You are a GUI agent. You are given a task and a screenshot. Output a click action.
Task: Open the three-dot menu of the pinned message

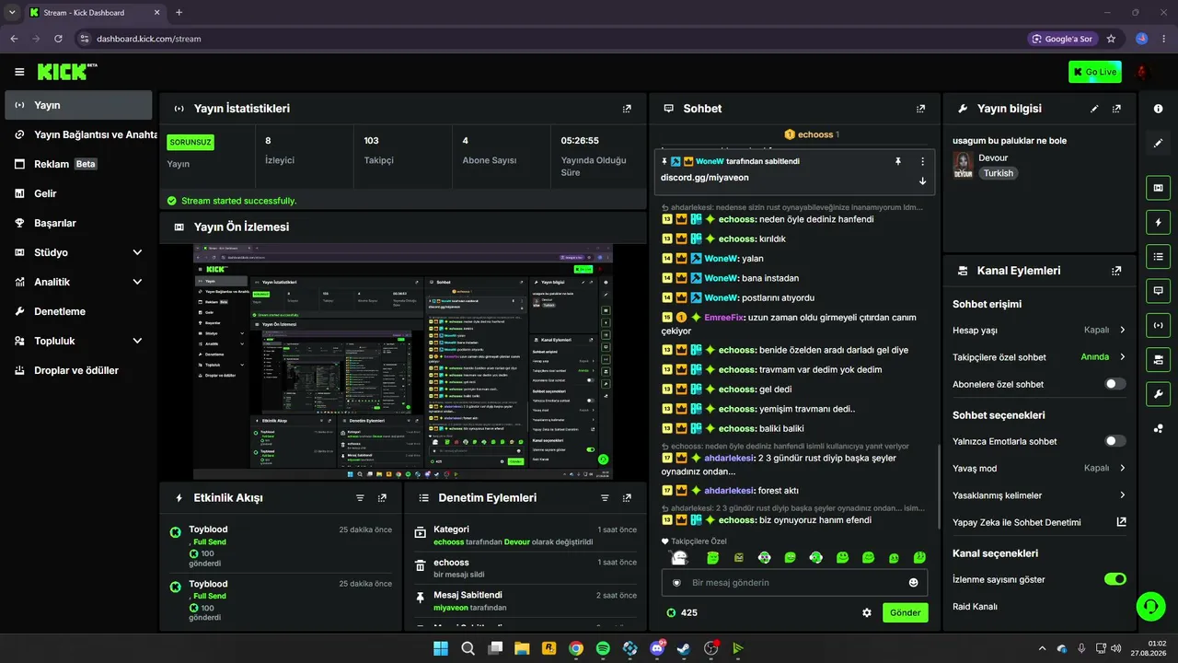click(x=923, y=161)
